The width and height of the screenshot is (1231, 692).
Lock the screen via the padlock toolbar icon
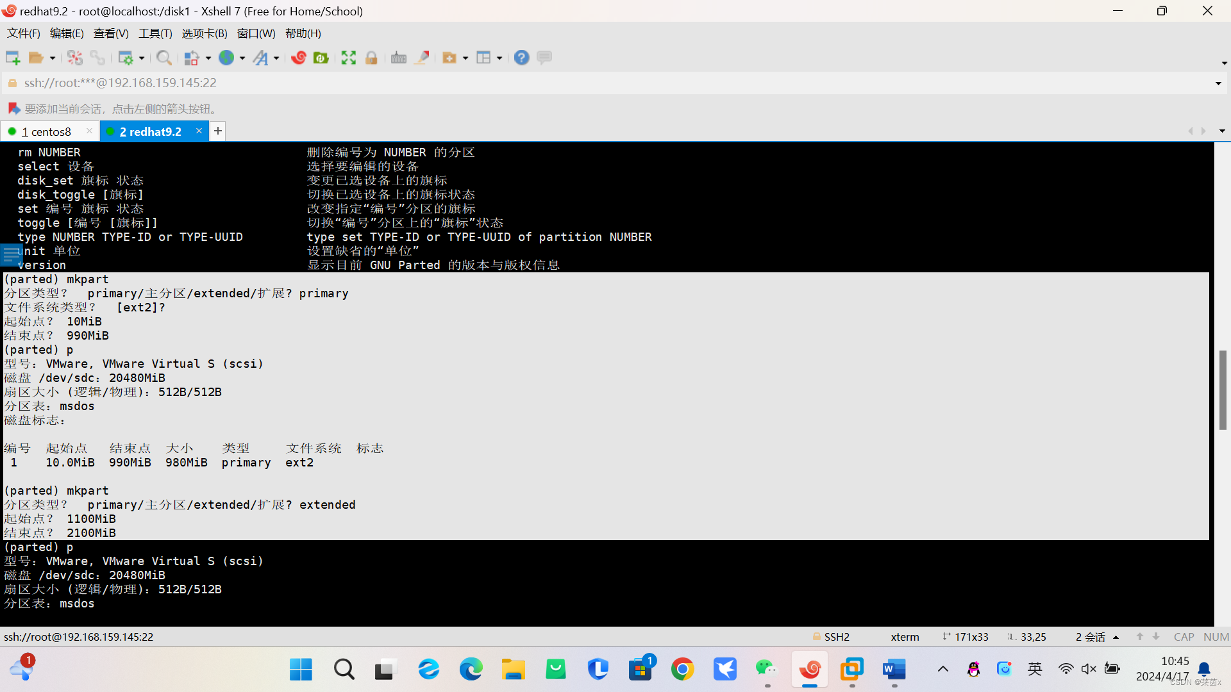click(372, 58)
